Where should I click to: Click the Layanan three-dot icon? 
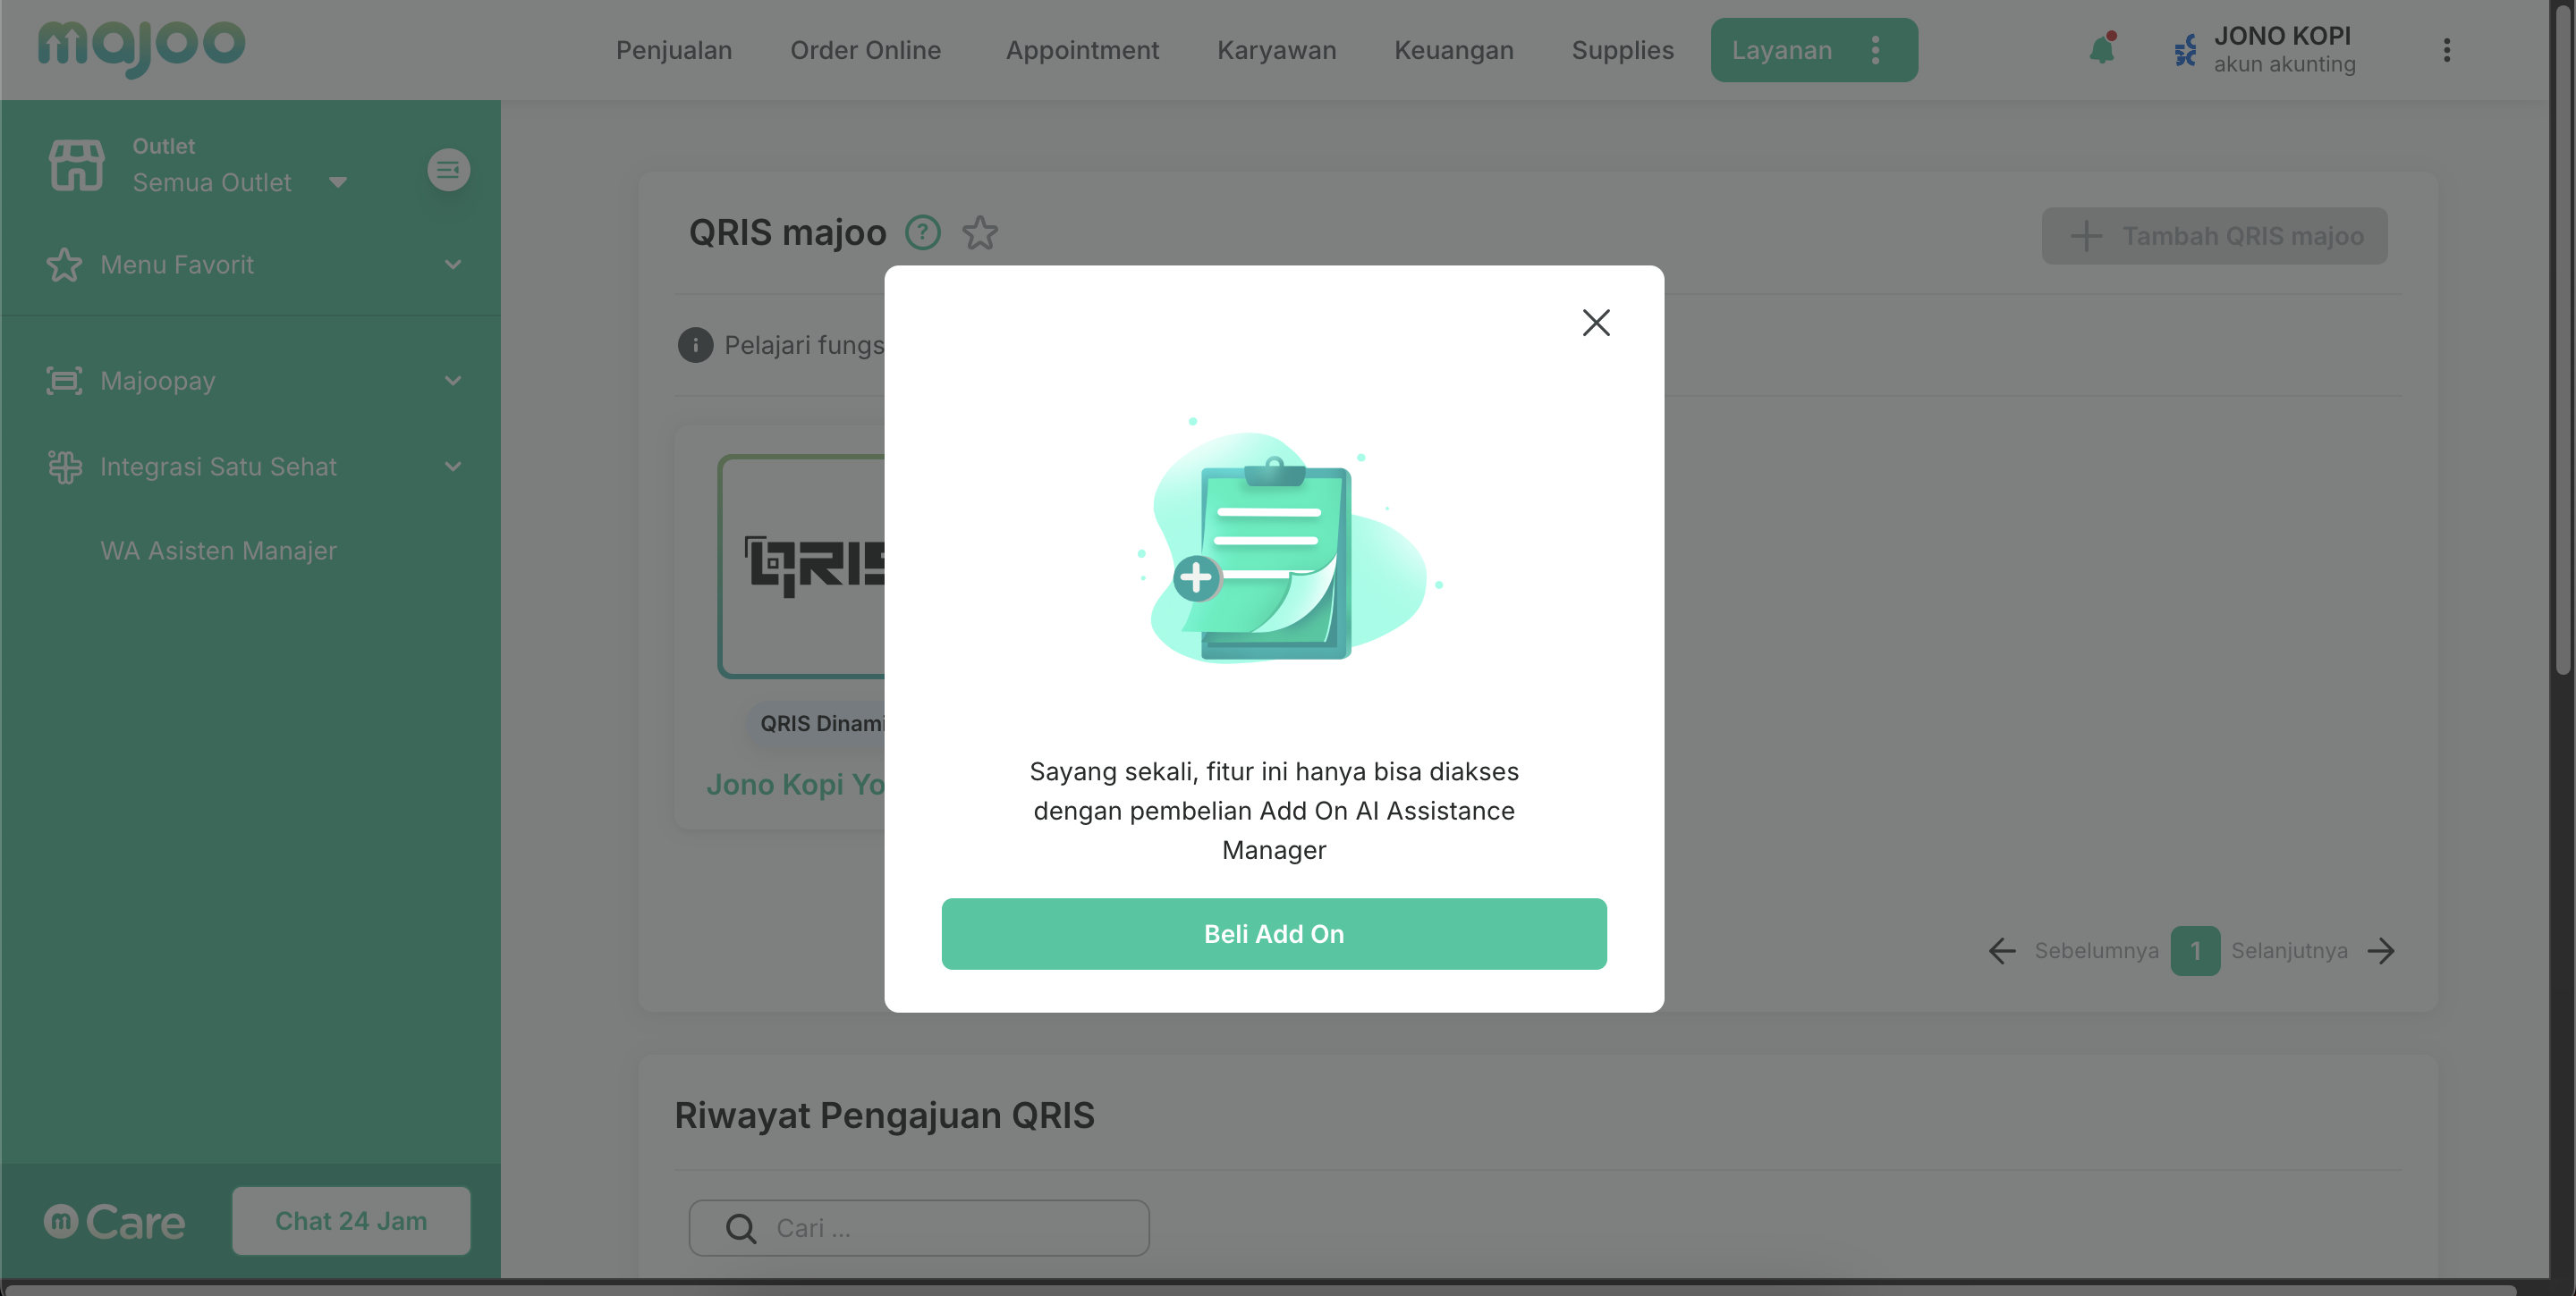click(x=1876, y=50)
